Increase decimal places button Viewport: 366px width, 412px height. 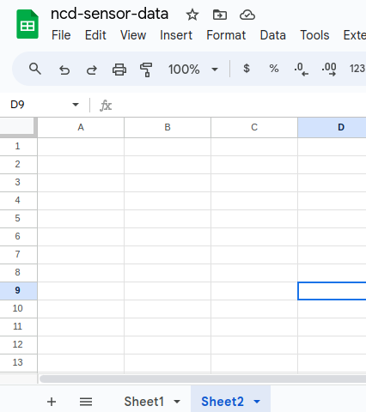(329, 70)
